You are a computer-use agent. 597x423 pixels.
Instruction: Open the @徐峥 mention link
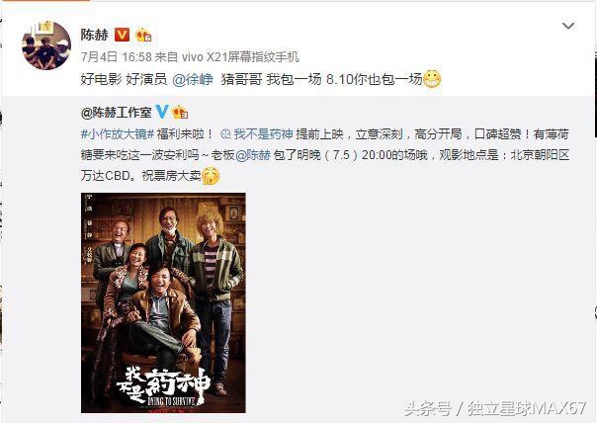[193, 79]
